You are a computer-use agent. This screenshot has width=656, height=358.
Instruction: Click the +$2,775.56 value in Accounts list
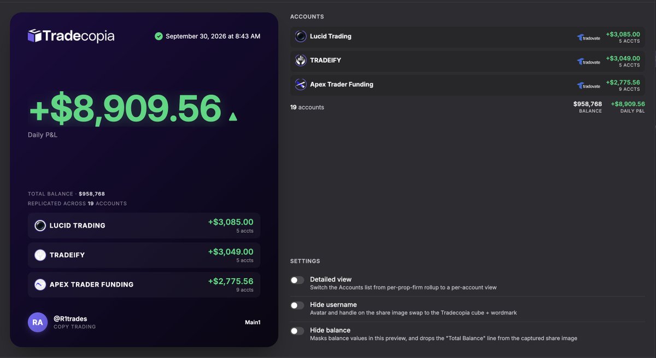pos(623,82)
